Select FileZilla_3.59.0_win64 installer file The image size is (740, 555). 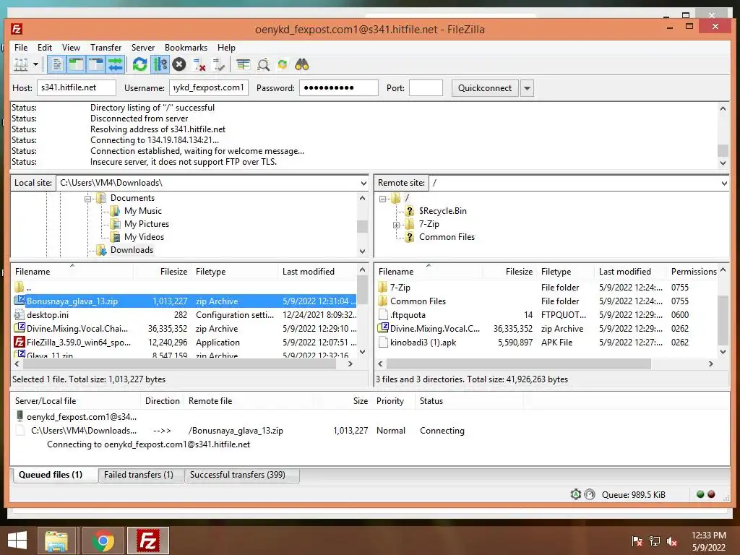click(184, 342)
